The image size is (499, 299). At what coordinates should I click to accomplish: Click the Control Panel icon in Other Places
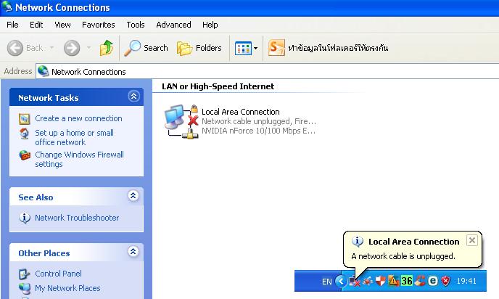coord(24,274)
